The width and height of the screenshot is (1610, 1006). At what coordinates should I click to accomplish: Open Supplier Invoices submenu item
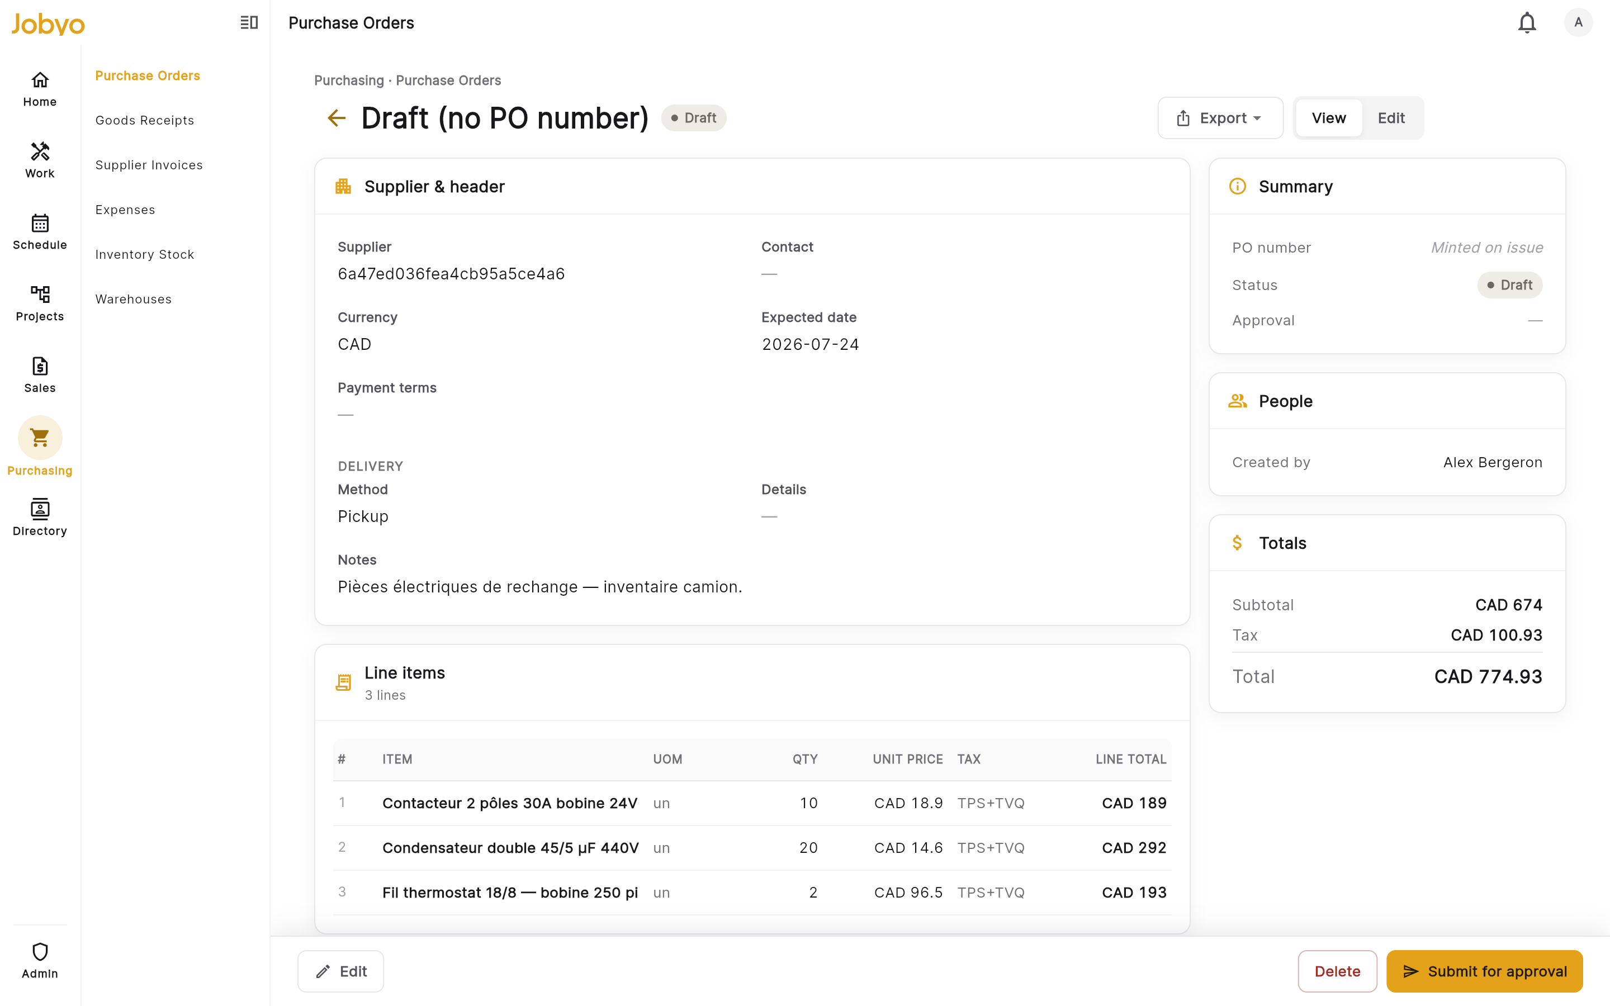pos(149,165)
